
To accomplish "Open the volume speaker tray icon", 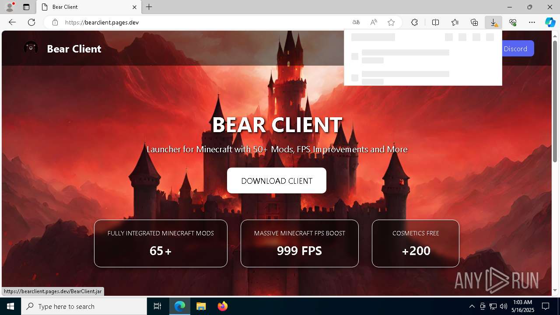I will [504, 306].
